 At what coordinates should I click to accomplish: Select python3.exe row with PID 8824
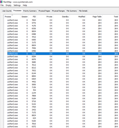[63, 115]
